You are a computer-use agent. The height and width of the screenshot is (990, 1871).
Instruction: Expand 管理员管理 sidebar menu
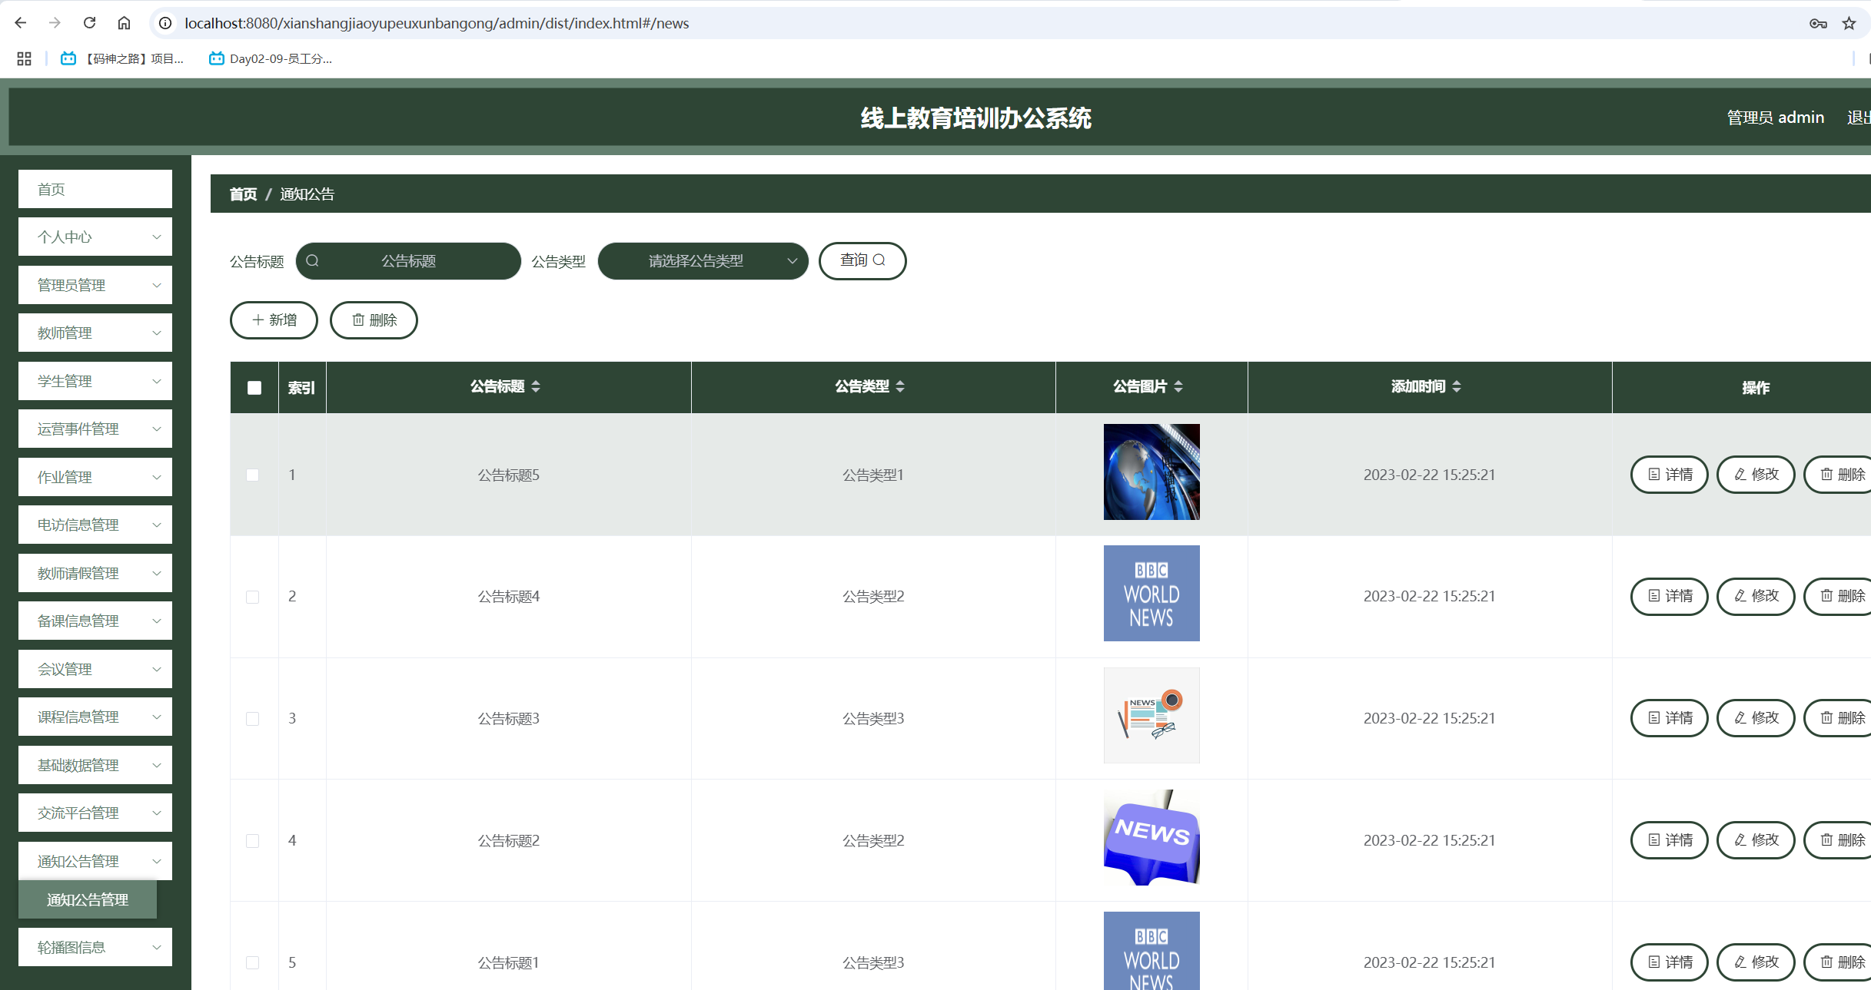pyautogui.click(x=95, y=285)
